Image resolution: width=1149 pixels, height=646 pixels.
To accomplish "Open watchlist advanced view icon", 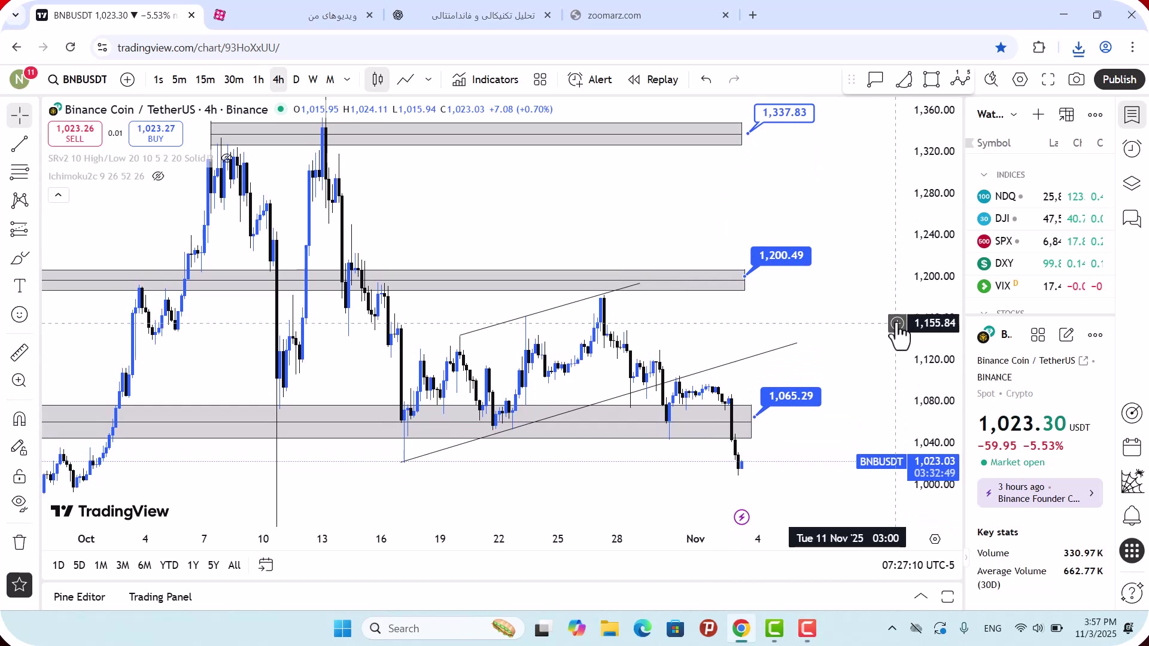I will coord(1066,115).
